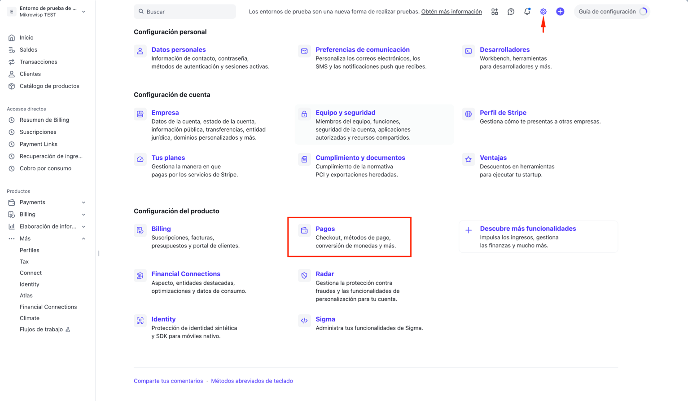Screen dimensions: 688x401
Task: Open the Radar heading link
Action: (324, 274)
